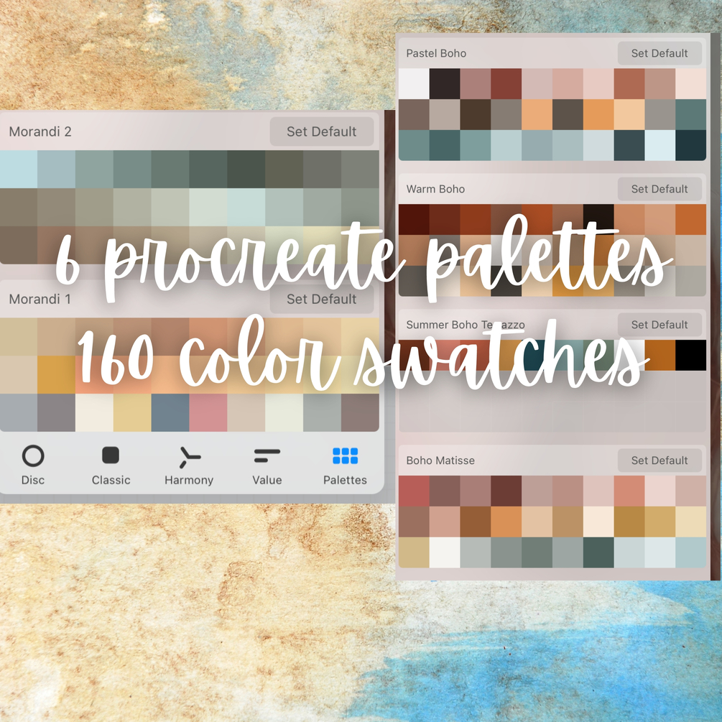
Task: Select the black swatch in Summer Boho Terrazzo
Action: [690, 355]
